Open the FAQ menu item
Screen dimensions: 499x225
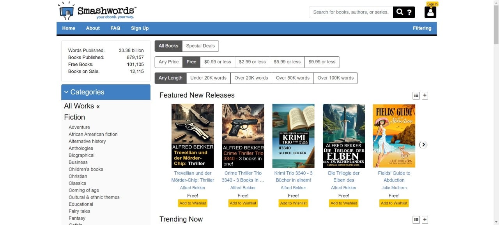pyautogui.click(x=115, y=28)
